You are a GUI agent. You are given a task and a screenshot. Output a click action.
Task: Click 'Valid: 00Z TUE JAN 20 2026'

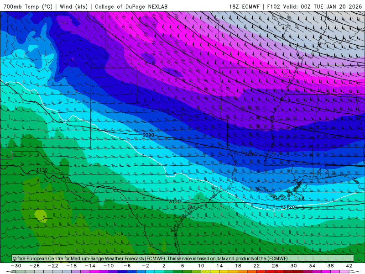(x=323, y=6)
